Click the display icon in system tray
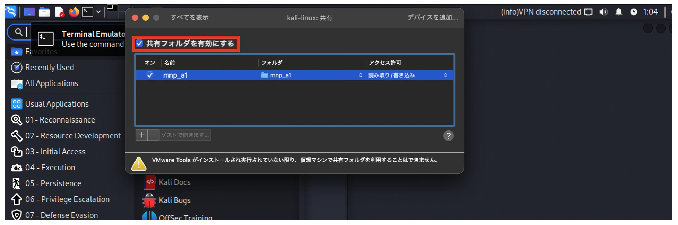 [x=588, y=12]
